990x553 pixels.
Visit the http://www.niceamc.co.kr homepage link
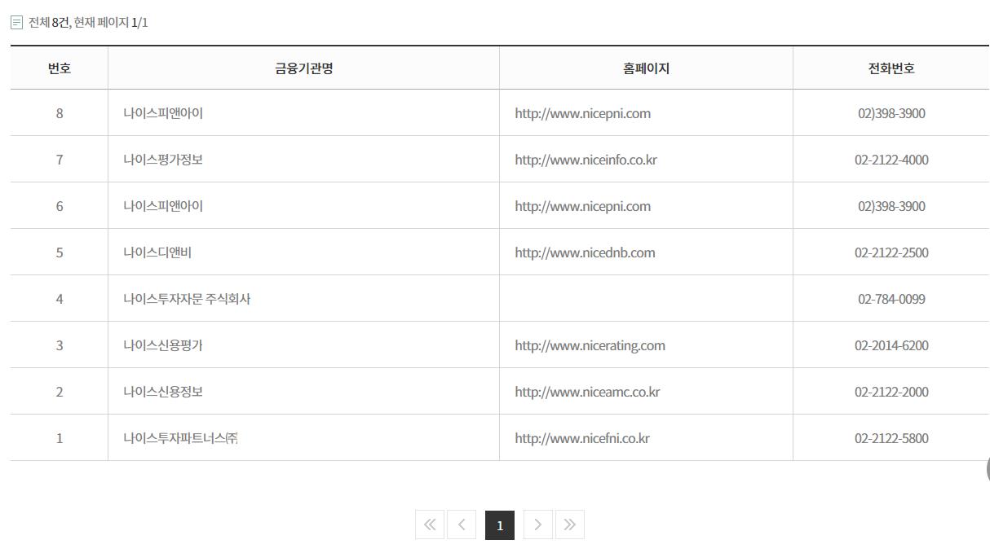pos(587,392)
